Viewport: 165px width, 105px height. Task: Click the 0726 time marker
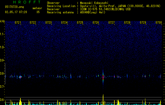point(96,23)
